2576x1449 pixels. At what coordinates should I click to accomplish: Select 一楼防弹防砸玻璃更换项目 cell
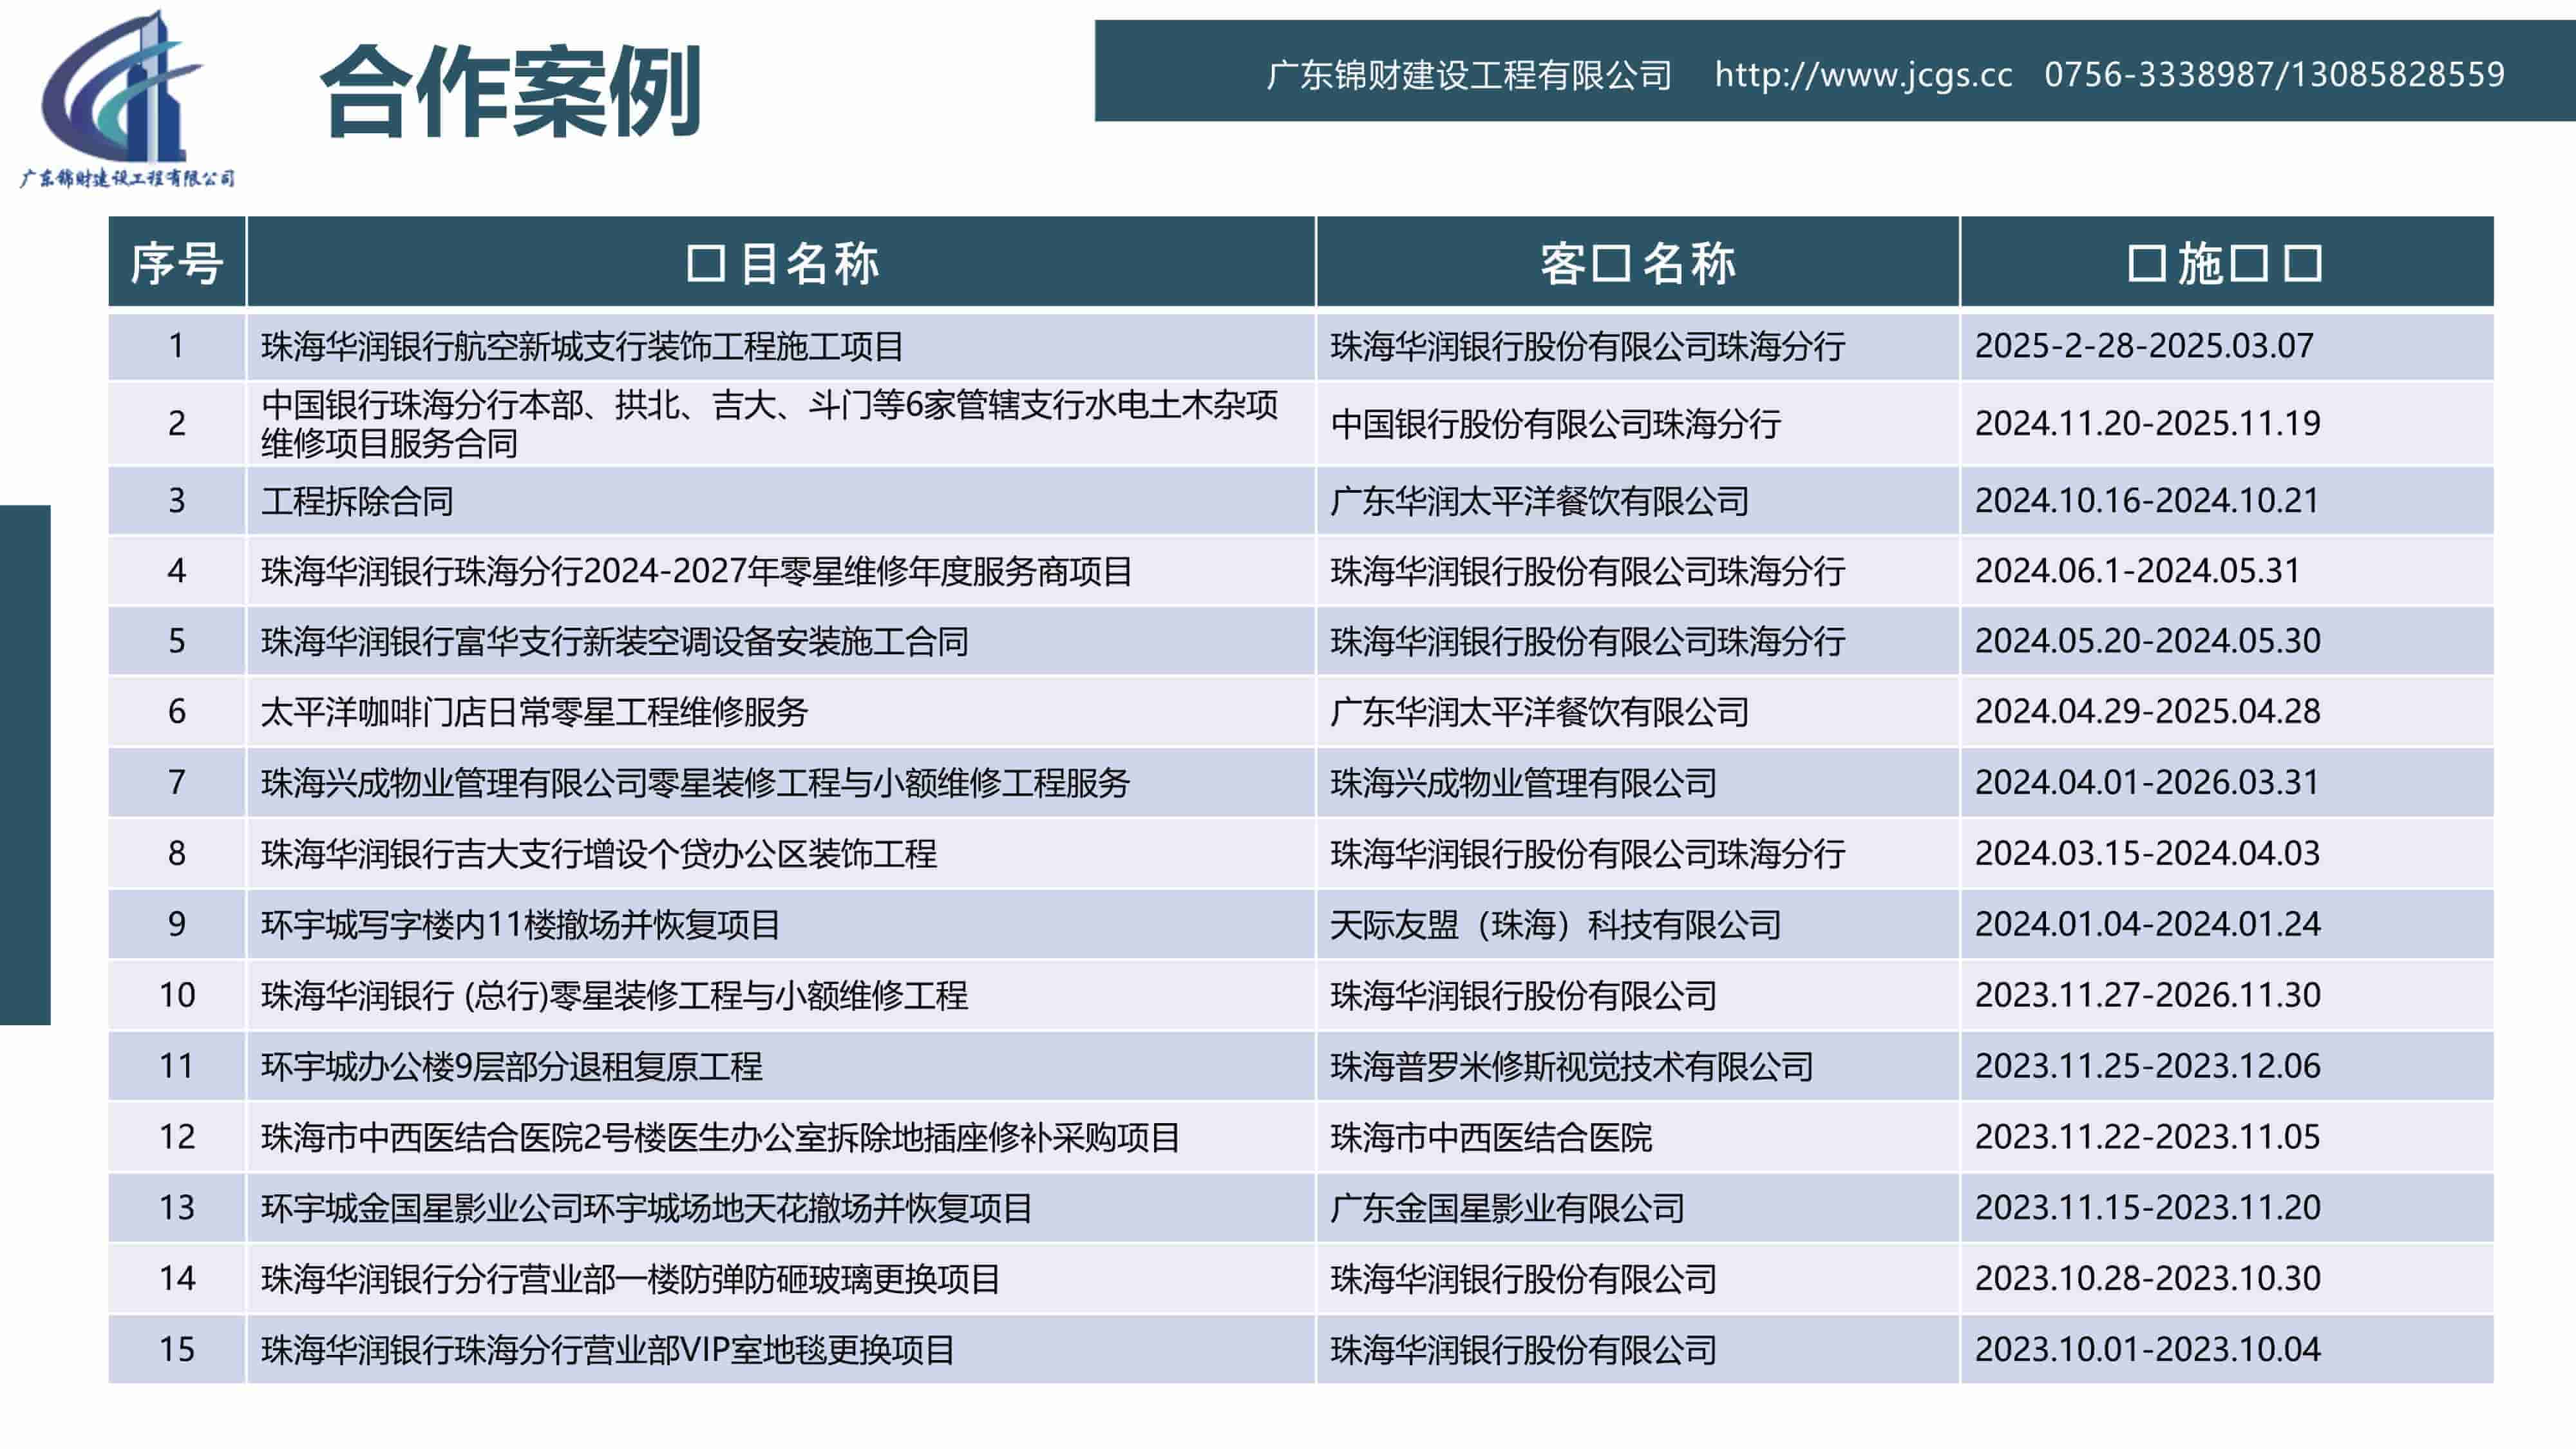point(781,1279)
